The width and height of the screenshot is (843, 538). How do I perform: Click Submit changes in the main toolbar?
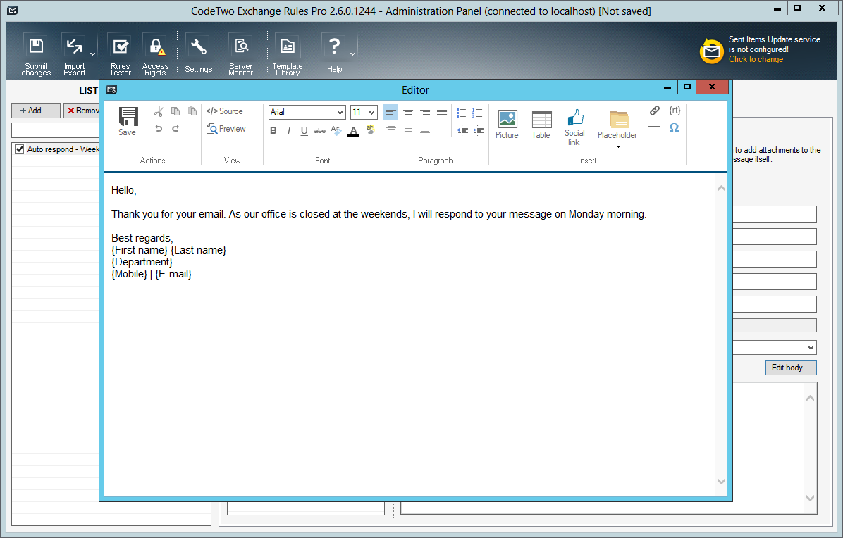[36, 55]
